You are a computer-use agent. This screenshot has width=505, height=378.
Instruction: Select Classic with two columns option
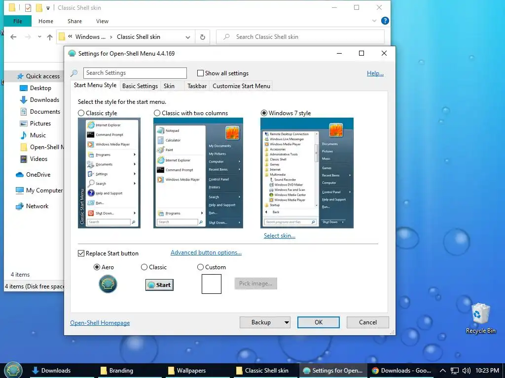tap(157, 113)
